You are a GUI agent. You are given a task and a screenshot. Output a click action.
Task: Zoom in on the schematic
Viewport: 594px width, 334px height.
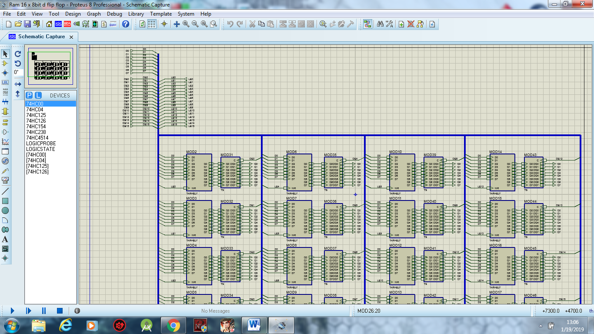[186, 24]
